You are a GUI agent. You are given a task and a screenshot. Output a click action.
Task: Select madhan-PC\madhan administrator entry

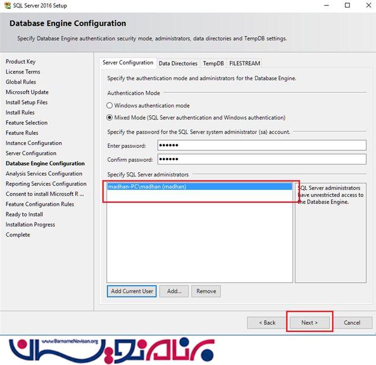tap(199, 186)
